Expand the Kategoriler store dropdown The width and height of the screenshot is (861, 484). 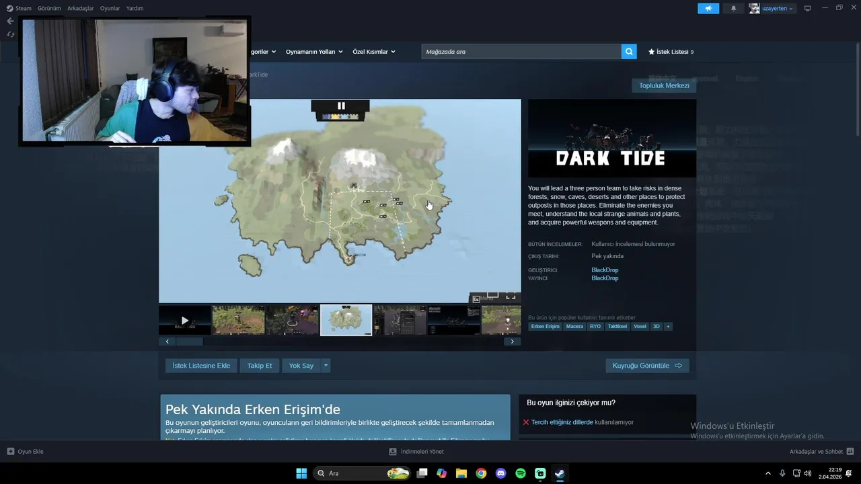tap(263, 52)
